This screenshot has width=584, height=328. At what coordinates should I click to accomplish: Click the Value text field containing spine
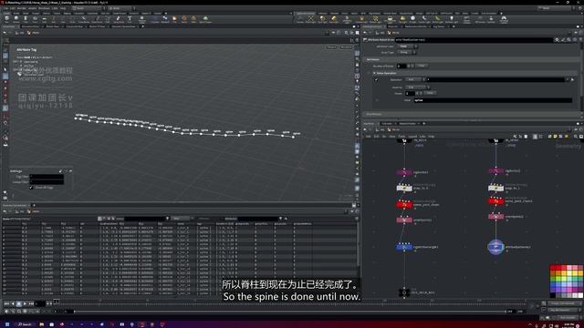(x=493, y=100)
